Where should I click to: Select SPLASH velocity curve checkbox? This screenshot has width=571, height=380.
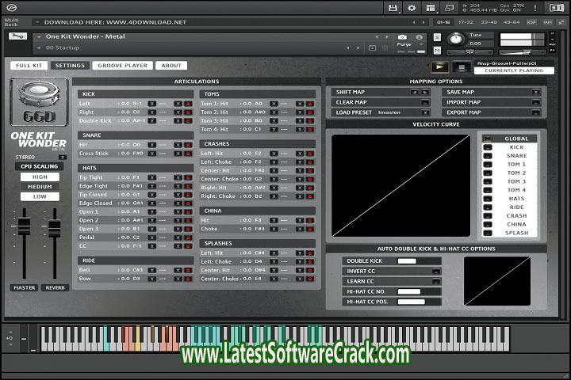point(488,233)
